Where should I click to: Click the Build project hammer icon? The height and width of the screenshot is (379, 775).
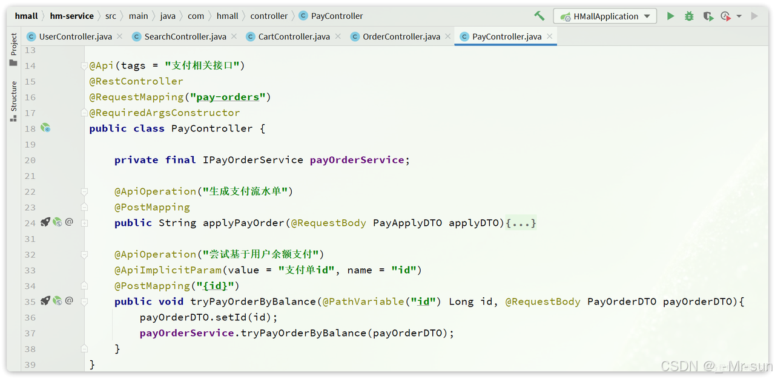tap(539, 16)
